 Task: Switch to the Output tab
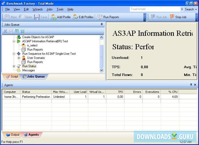[x=13, y=135]
